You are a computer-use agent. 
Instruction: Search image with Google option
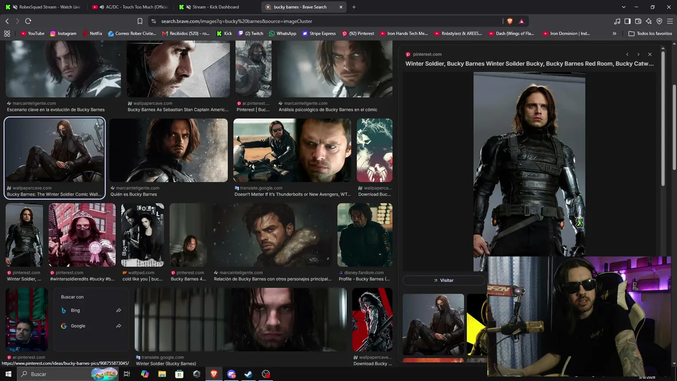[91, 326]
